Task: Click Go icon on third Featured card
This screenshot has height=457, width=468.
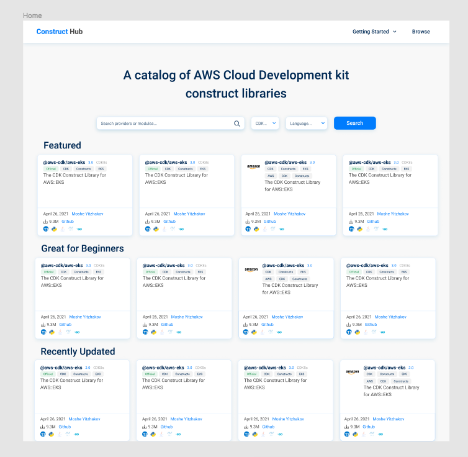Action: [x=281, y=229]
